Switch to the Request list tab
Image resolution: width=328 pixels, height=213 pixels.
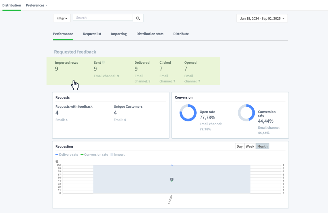click(x=92, y=34)
